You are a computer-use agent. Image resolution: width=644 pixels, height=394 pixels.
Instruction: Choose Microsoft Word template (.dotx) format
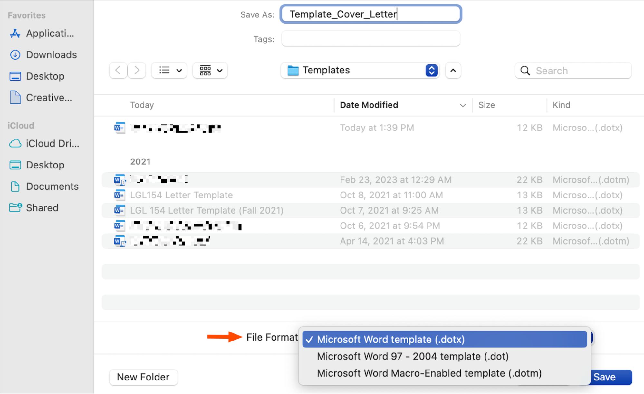(445, 339)
